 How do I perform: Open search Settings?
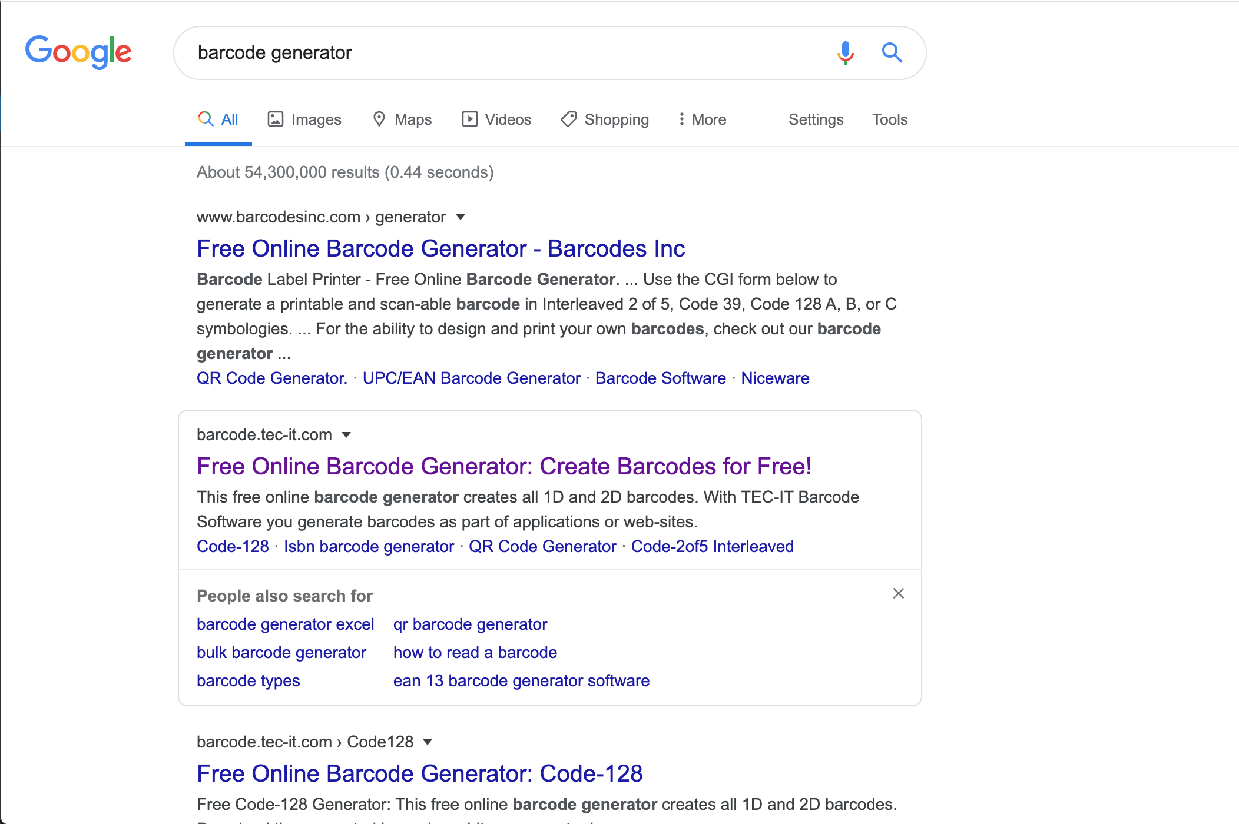[x=816, y=119]
